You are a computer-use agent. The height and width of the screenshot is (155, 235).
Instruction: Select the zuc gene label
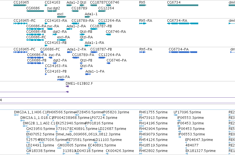click(50, 8)
